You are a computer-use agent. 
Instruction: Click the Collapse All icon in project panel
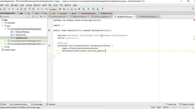click(x=37, y=16)
